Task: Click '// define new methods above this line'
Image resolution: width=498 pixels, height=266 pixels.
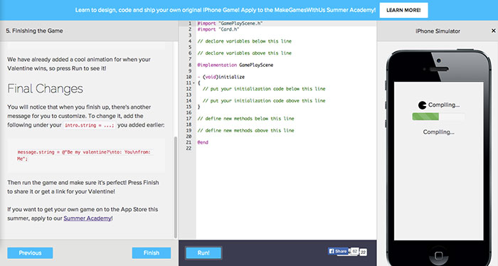Action: [246, 130]
